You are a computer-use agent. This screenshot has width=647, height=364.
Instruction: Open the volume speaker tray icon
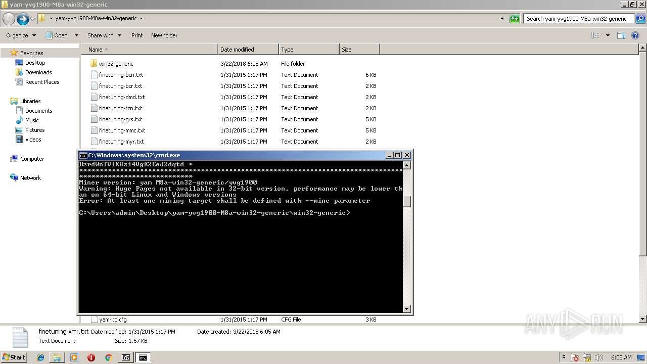point(600,357)
